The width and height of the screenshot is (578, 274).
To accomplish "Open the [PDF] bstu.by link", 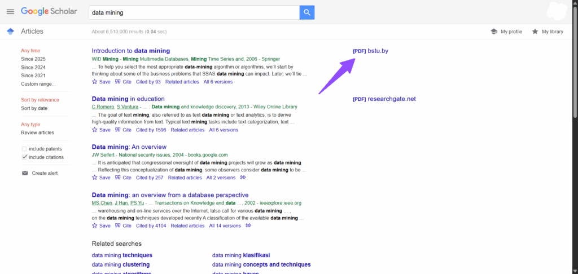I will (x=370, y=51).
